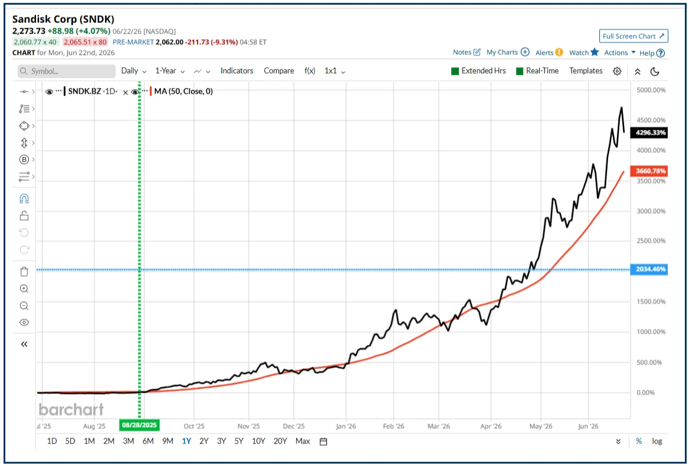Open the Compare menu

pos(278,71)
